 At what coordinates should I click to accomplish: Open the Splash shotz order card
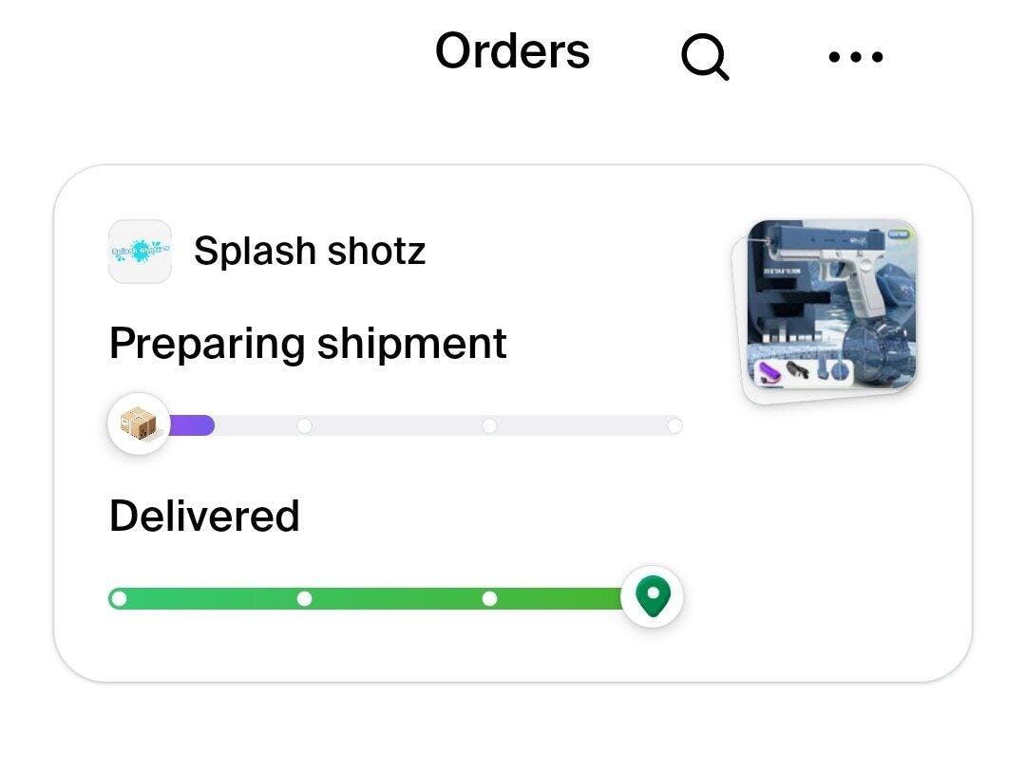[x=512, y=423]
